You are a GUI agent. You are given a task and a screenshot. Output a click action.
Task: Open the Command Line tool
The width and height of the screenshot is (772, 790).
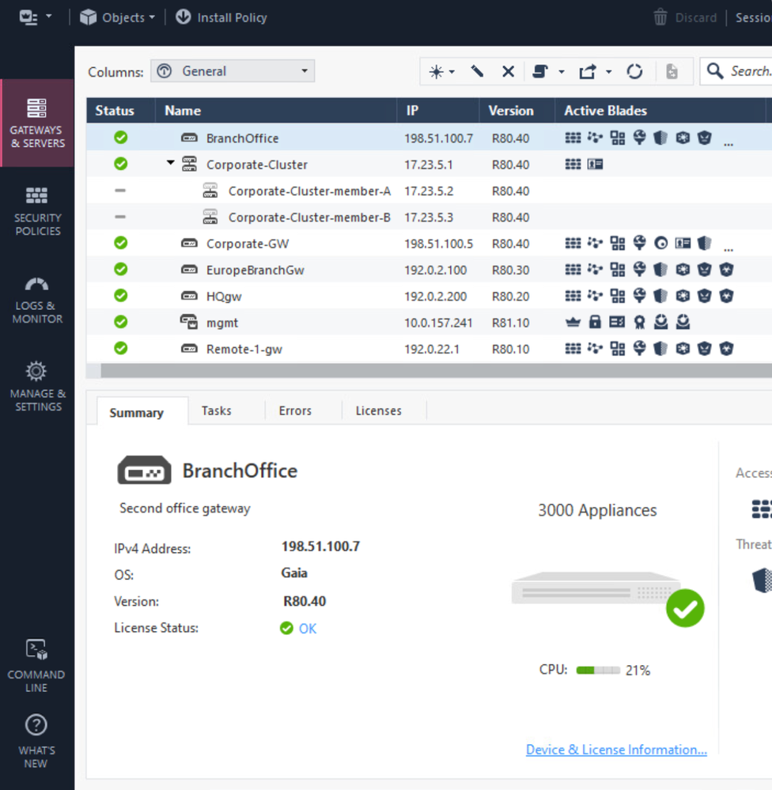coord(36,666)
